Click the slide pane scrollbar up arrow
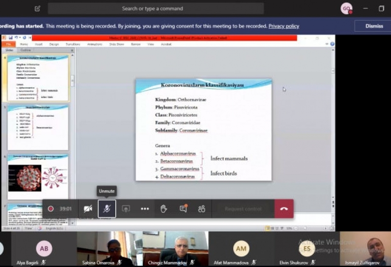This screenshot has height=267, width=391. click(333, 50)
